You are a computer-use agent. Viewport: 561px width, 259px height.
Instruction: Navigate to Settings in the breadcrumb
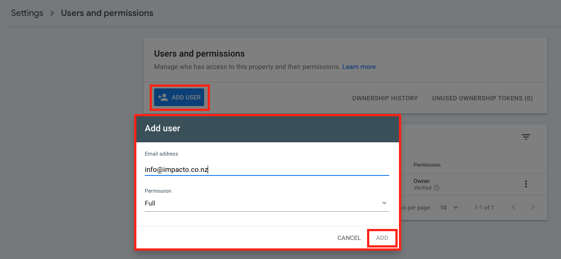click(x=27, y=13)
